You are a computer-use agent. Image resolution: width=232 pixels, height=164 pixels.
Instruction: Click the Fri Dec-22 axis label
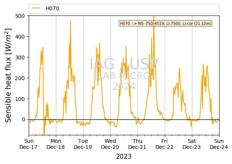[x=165, y=144]
